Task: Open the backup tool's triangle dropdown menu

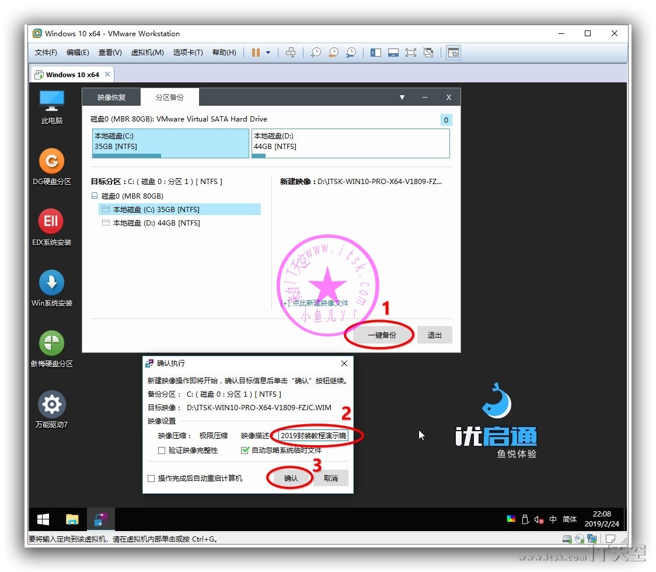Action: pos(402,97)
